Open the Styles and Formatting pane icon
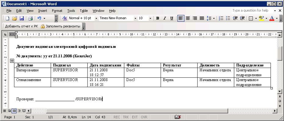The width and height of the screenshot is (284, 121). (64, 18)
